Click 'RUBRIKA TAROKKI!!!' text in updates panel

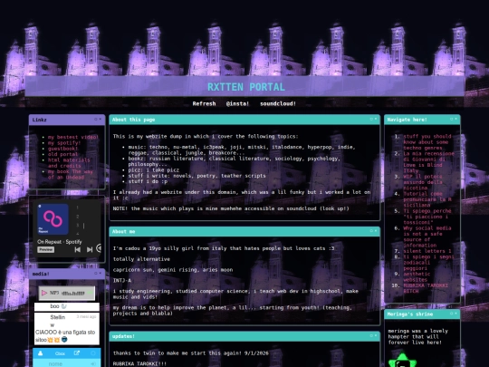click(x=139, y=363)
